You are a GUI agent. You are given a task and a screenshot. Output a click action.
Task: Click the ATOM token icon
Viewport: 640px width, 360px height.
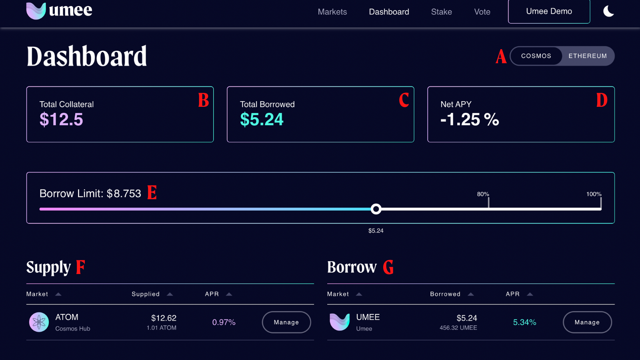point(39,322)
